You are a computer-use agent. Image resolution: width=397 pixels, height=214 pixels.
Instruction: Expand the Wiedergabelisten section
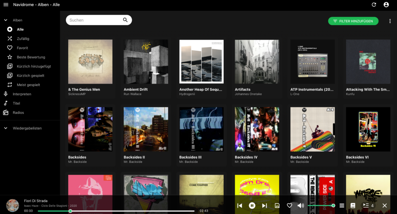click(6, 128)
